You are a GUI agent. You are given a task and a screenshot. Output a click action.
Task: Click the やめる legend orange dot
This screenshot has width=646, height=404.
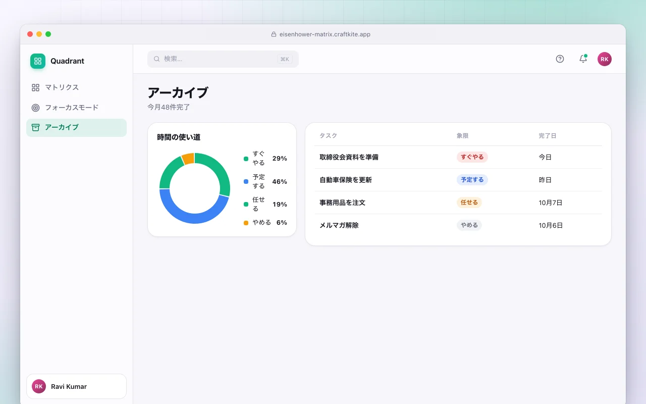[246, 223]
